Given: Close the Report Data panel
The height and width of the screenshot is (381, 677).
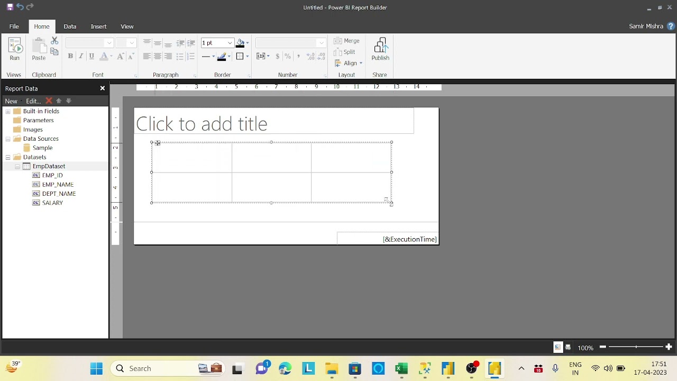Looking at the screenshot, I should click(x=103, y=88).
